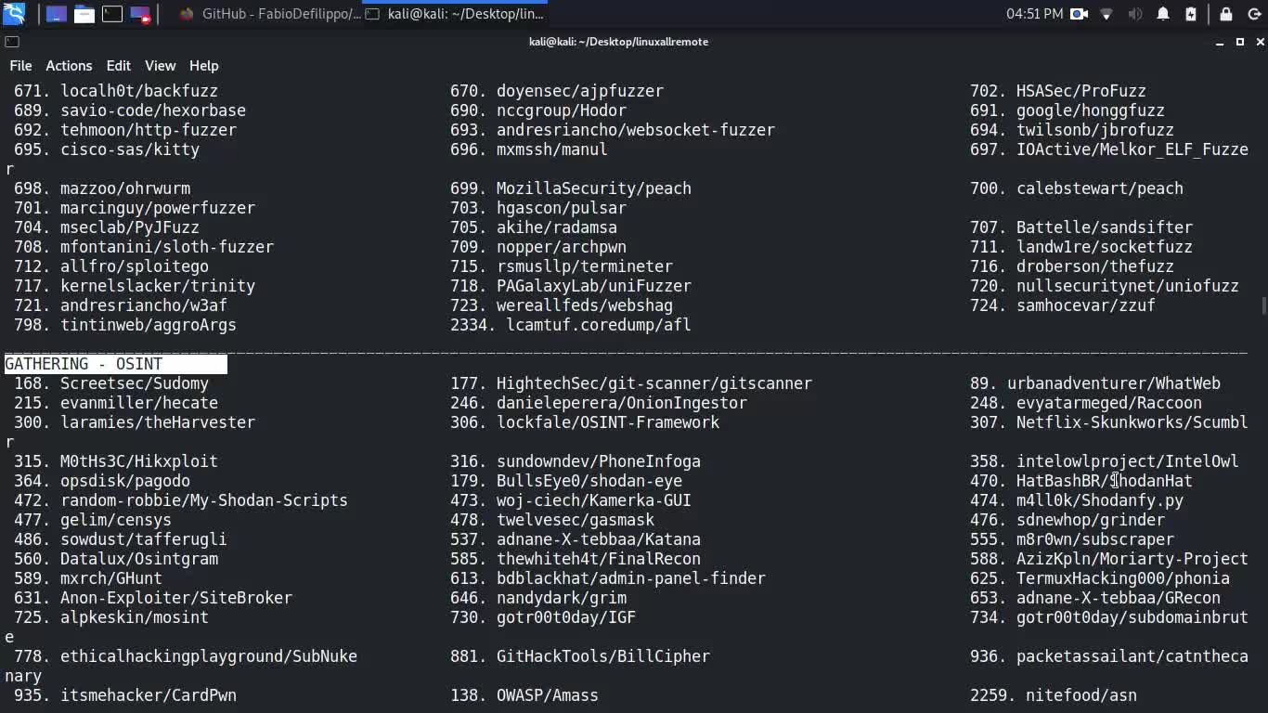
Task: Click entry 179. BullsEye0/shodan-eye
Action: [x=566, y=481]
